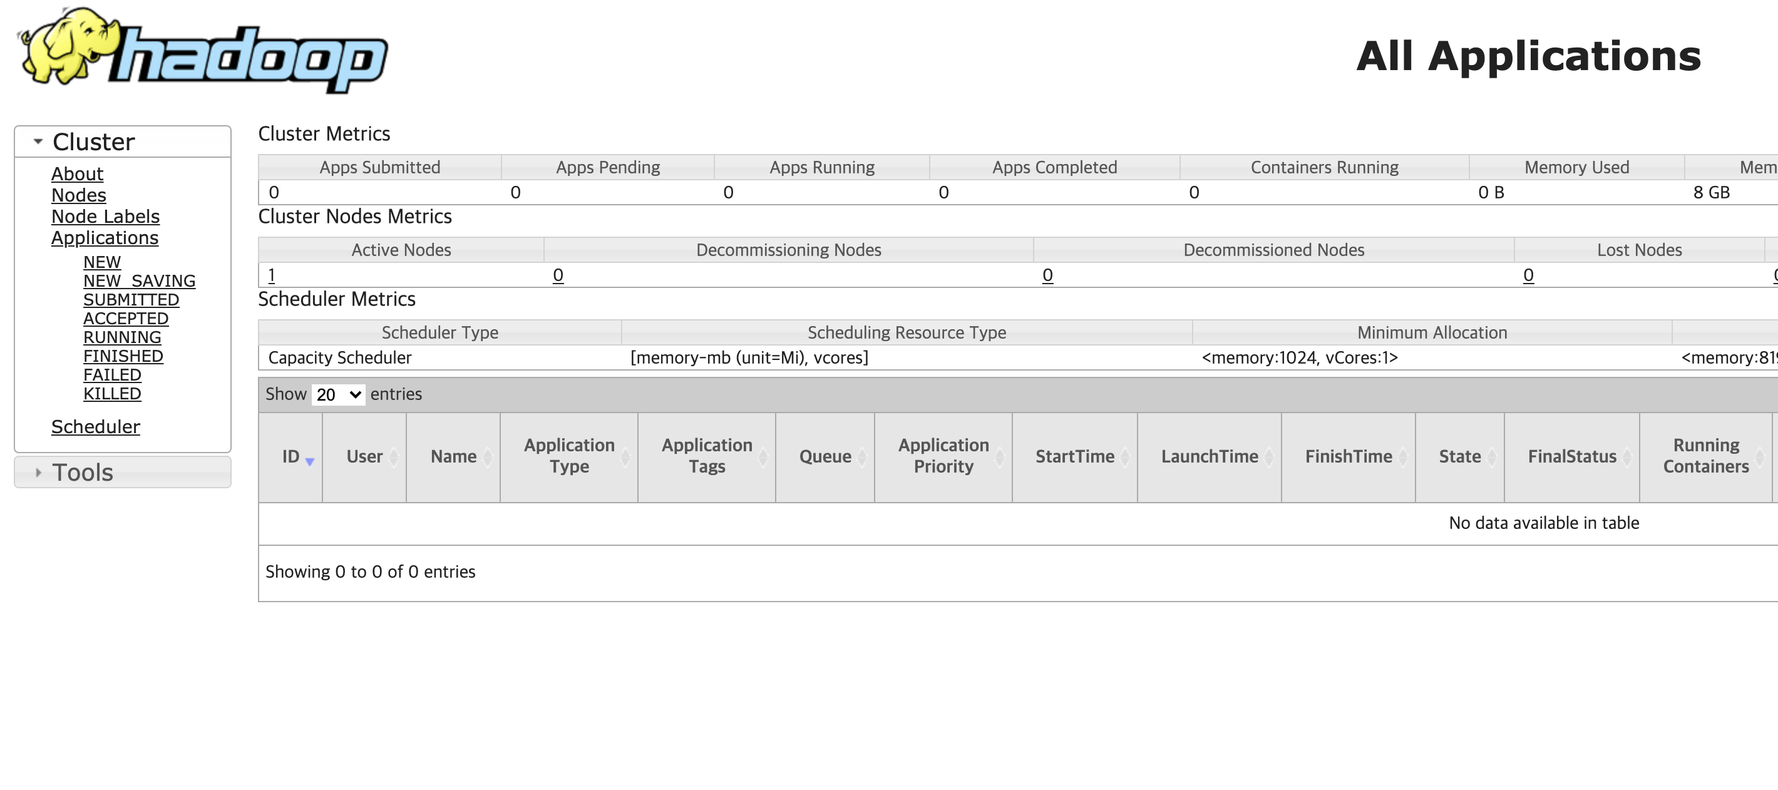Show FINISHED applications
Screen dimensions: 1778x790
123,356
